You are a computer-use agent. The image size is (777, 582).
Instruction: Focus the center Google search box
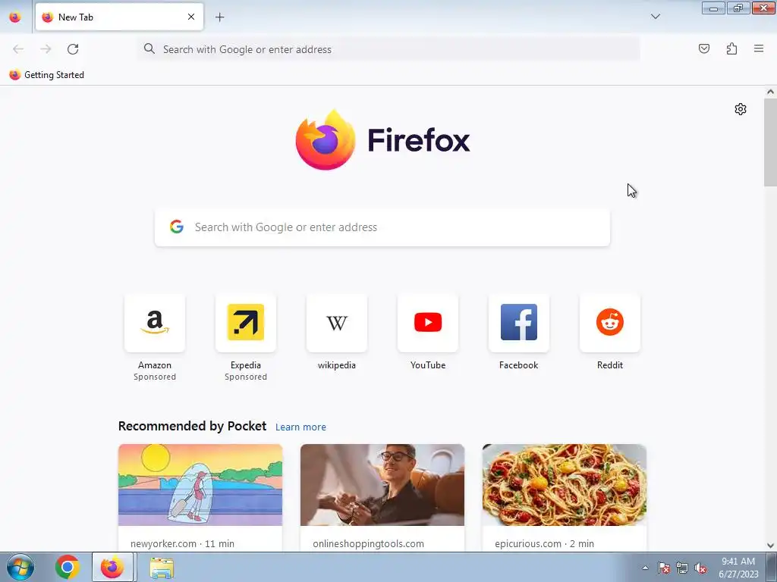[x=382, y=227]
